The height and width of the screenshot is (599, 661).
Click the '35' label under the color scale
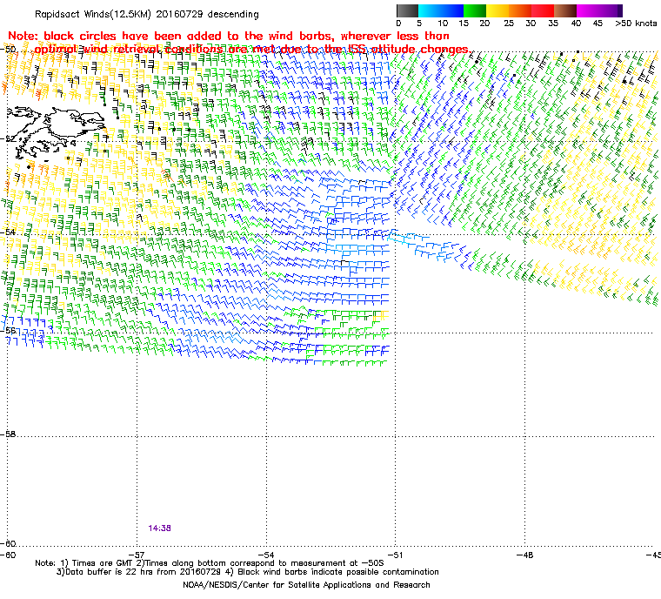[553, 24]
